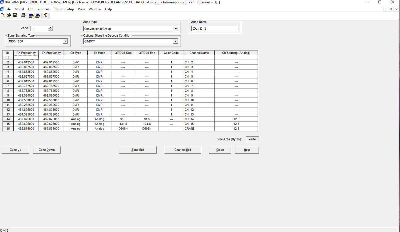This screenshot has height=232, width=400.
Task: Click the Open file folder icon
Action: pos(8,15)
